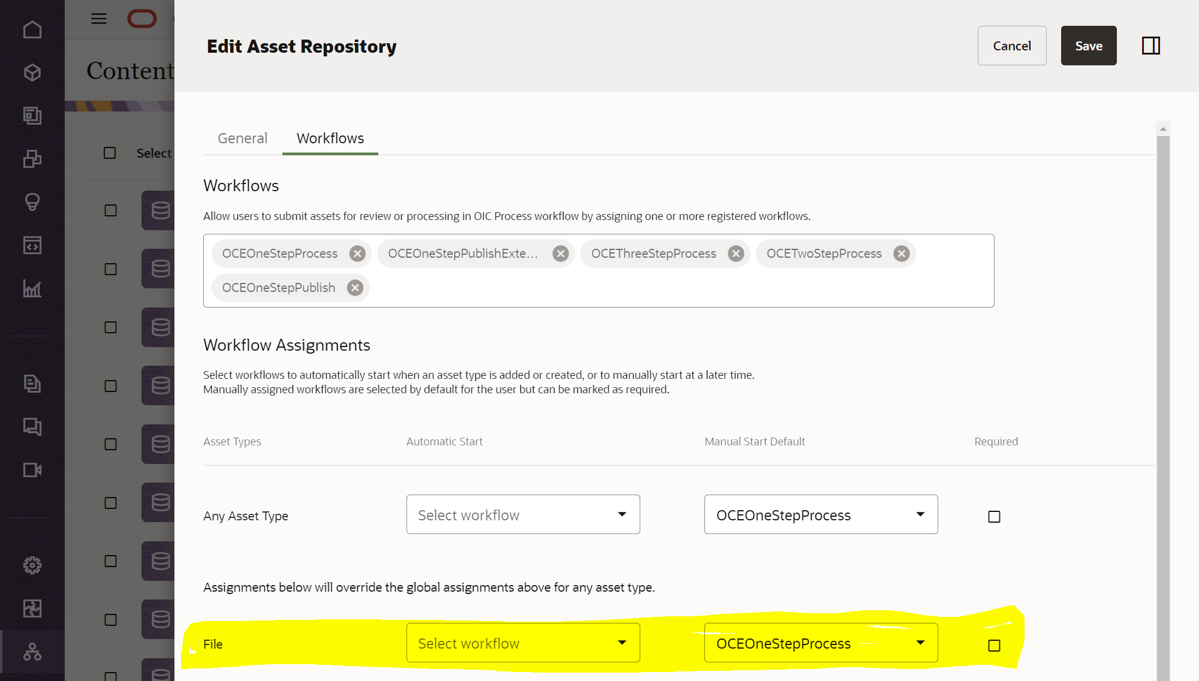Open the Assets cube icon in sidebar
The width and height of the screenshot is (1199, 681).
click(32, 73)
